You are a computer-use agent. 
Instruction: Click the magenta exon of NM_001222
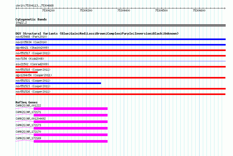coord(71,109)
